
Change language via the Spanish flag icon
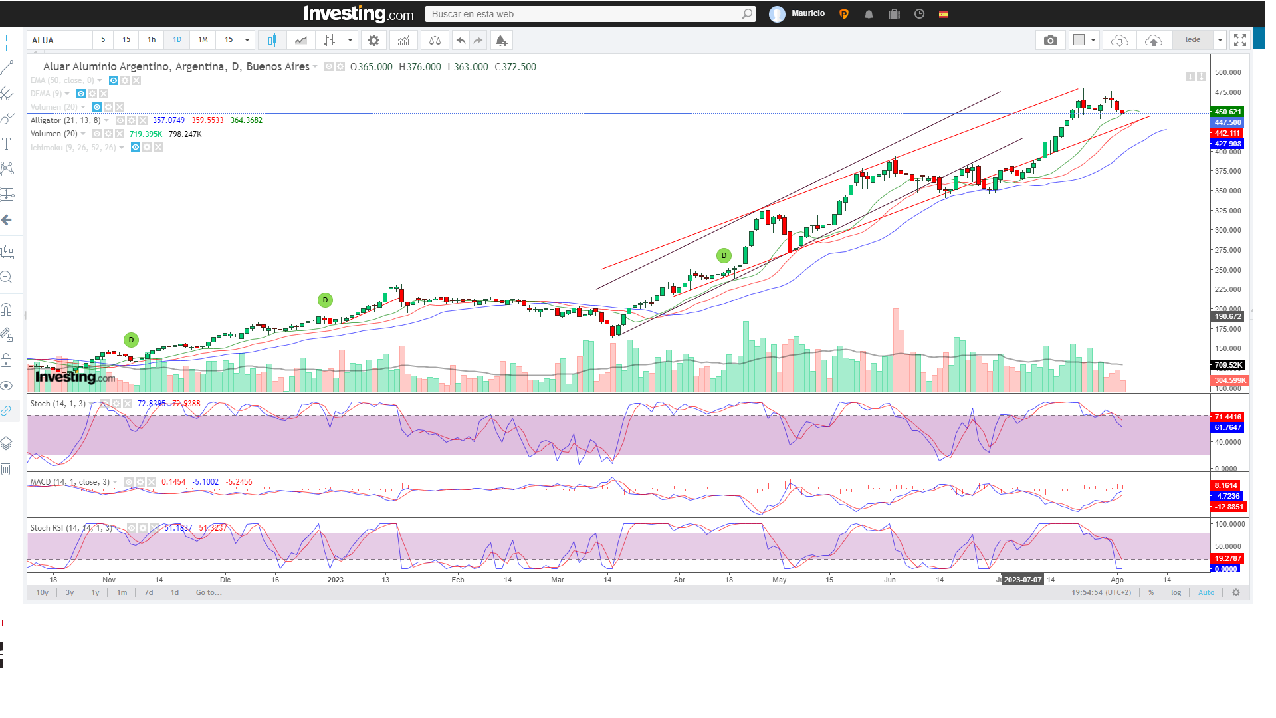pyautogui.click(x=944, y=14)
